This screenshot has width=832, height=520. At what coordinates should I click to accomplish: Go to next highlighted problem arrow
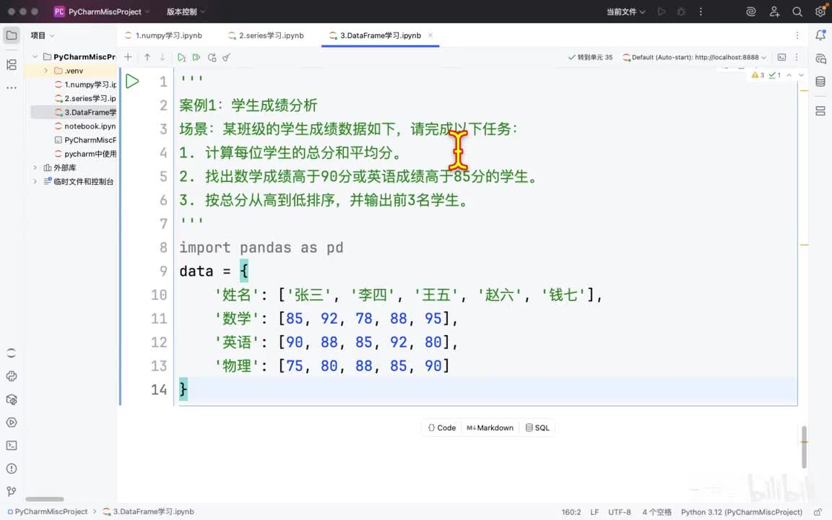pyautogui.click(x=801, y=75)
